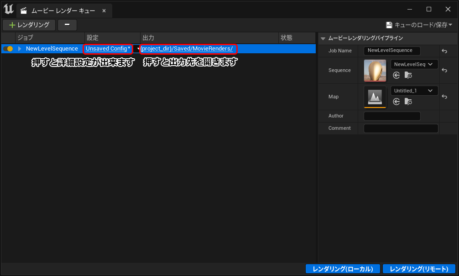Viewport: 459px width, 276px height.
Task: Use selected asset for Sequence
Action: 396,75
